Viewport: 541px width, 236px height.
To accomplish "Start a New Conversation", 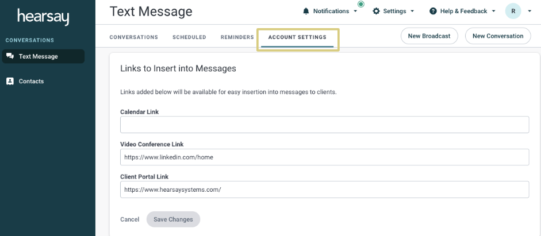I will [498, 36].
